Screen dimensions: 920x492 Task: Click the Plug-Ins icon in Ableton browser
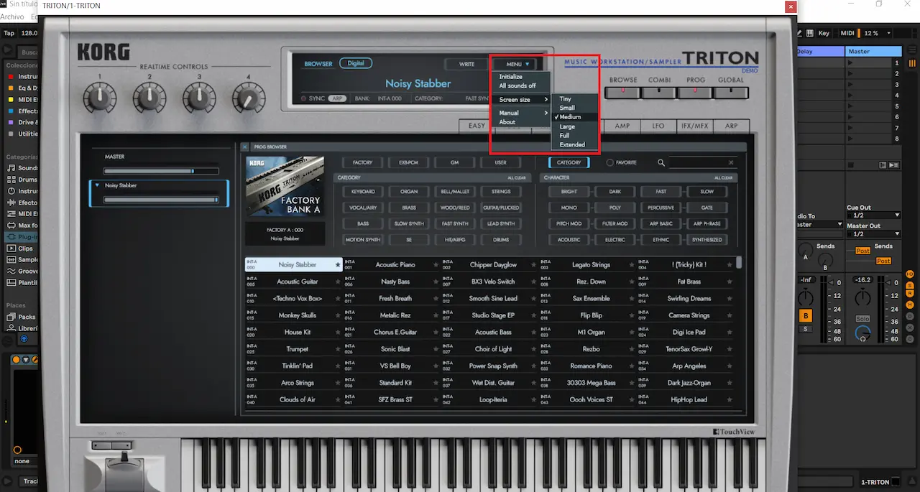click(11, 237)
